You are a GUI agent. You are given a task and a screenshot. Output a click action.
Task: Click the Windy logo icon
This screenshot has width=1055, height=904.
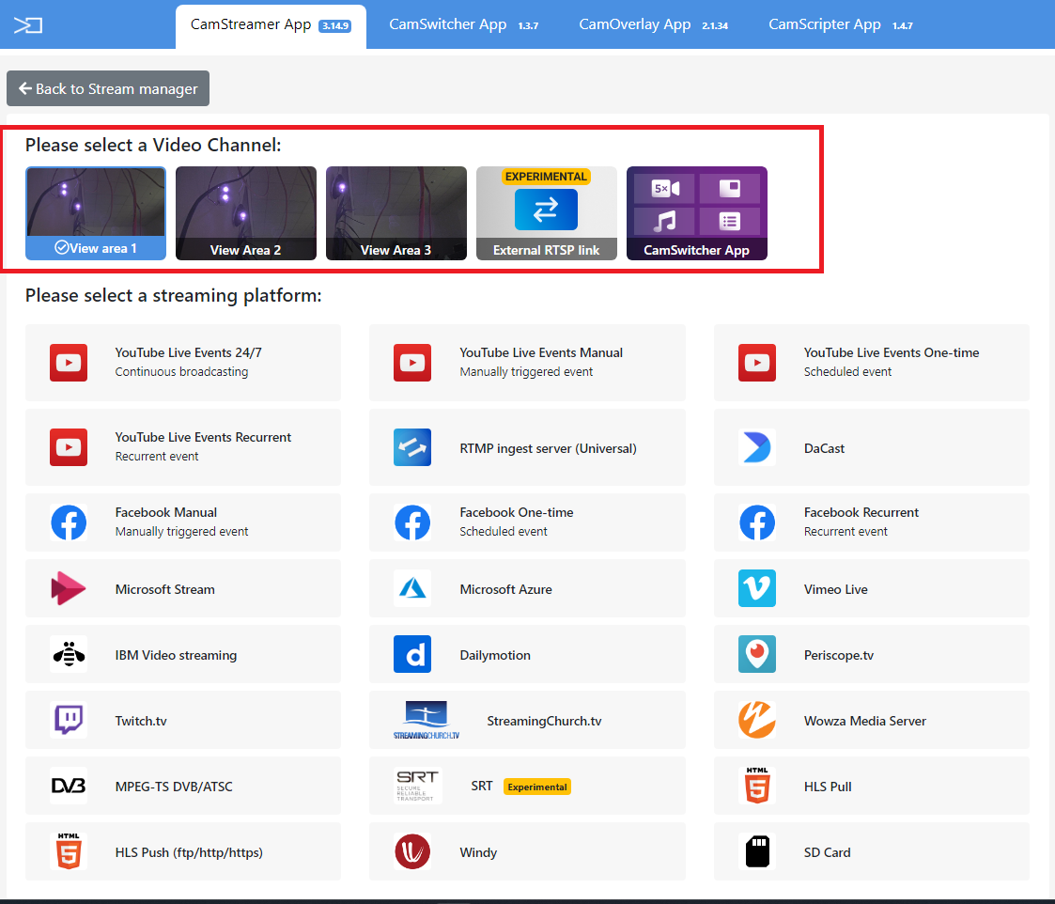[412, 851]
